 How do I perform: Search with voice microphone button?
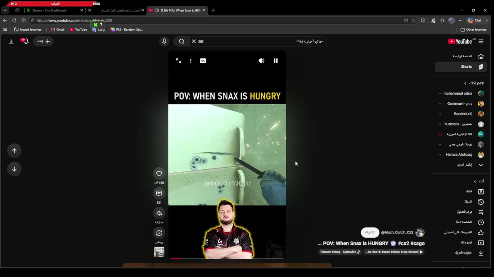164,41
